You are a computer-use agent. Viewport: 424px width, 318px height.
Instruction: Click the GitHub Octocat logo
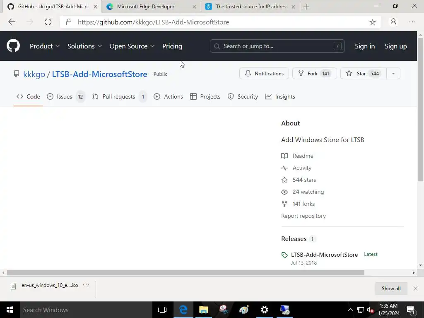click(13, 46)
